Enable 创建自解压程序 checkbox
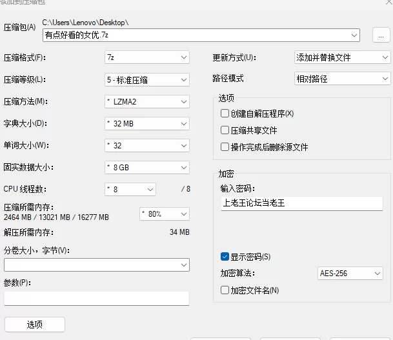The width and height of the screenshot is (393, 340). click(225, 114)
